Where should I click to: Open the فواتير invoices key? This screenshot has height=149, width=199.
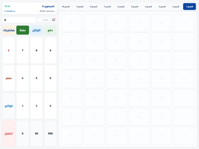click(x=8, y=106)
